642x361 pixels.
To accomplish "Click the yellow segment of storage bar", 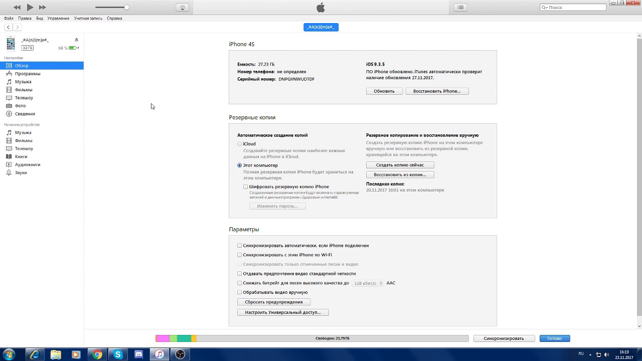I will [194, 338].
